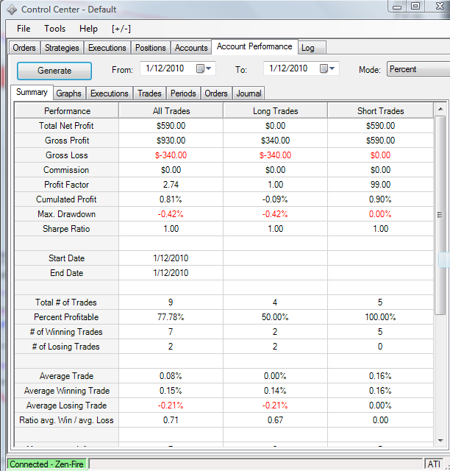Switch to the Accounts tab
Viewport: 450px width, 471px height.
pos(191,48)
